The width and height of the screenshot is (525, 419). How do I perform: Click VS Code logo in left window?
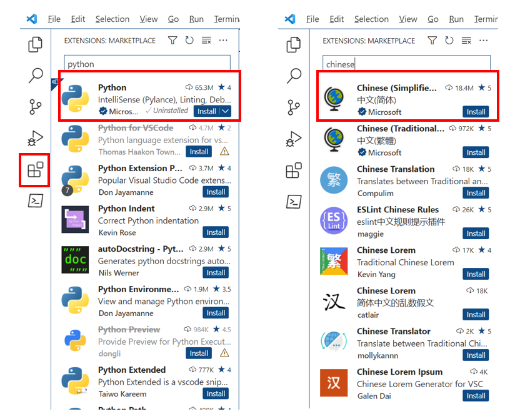(32, 19)
